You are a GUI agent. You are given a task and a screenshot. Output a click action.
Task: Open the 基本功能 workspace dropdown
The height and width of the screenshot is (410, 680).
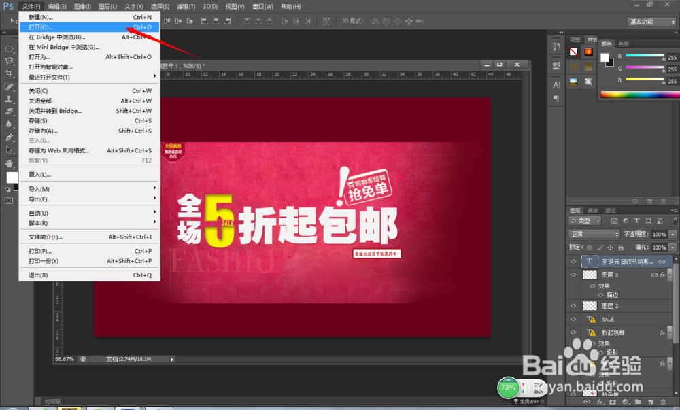click(x=652, y=22)
